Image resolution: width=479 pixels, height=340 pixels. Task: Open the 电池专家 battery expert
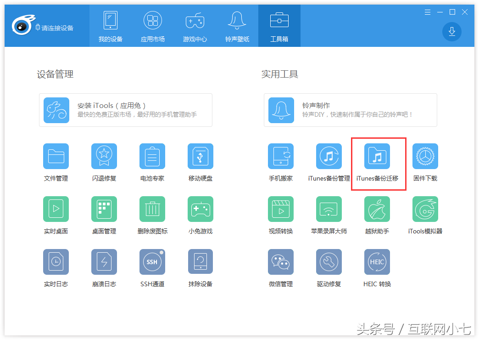152,157
